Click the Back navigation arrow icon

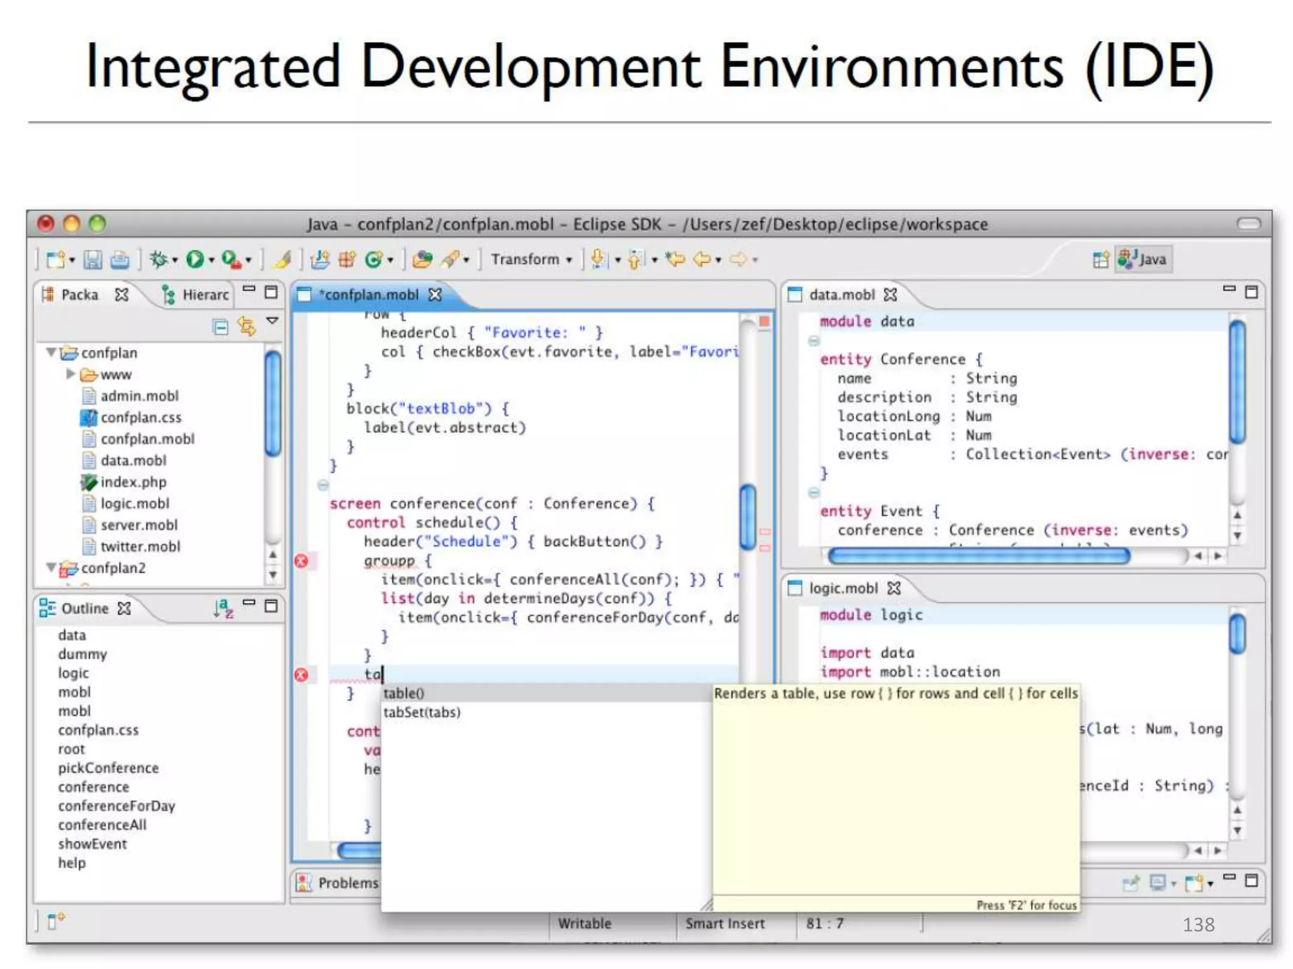tap(701, 259)
